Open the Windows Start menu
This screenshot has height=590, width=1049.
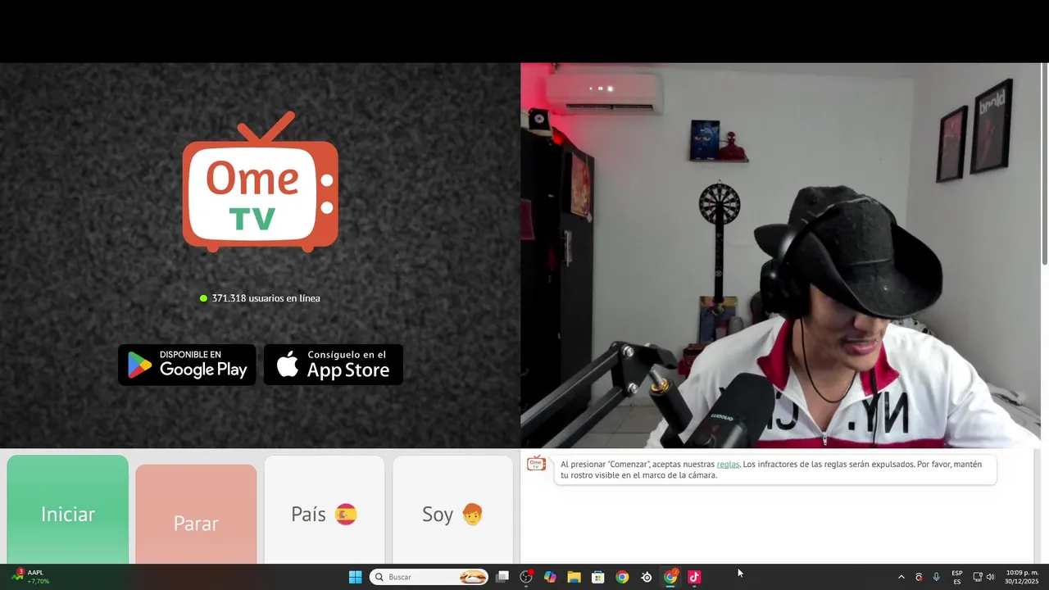click(x=356, y=577)
